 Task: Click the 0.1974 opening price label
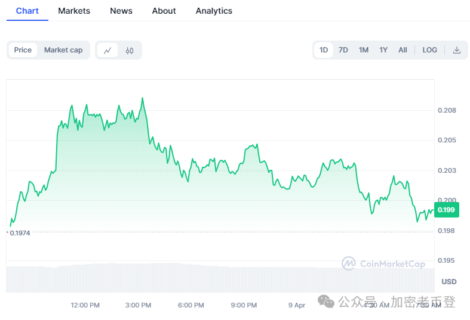click(x=20, y=233)
